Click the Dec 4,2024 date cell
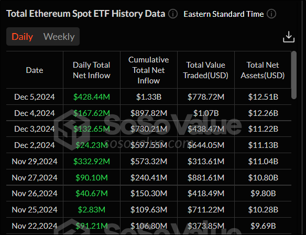This screenshot has width=306, height=235. (35, 113)
